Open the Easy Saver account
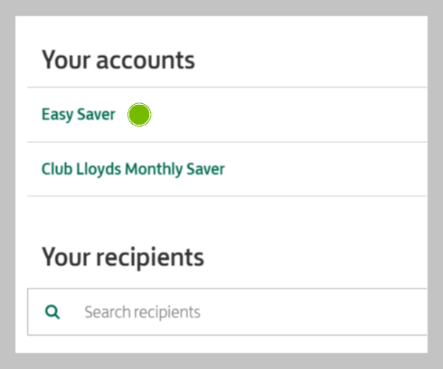The width and height of the screenshot is (443, 369). tap(78, 114)
